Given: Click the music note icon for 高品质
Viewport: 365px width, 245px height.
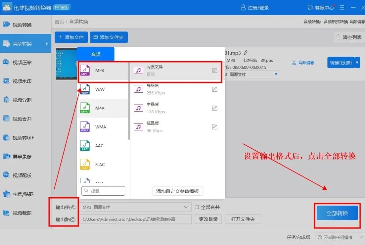Looking at the screenshot, I should click(x=138, y=89).
